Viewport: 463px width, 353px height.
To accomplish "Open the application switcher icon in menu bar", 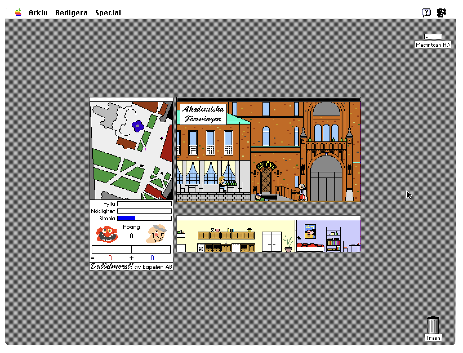I will click(x=441, y=13).
